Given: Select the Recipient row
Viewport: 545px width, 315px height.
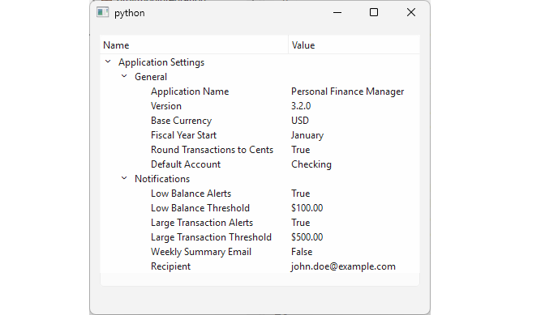Looking at the screenshot, I should pyautogui.click(x=260, y=266).
